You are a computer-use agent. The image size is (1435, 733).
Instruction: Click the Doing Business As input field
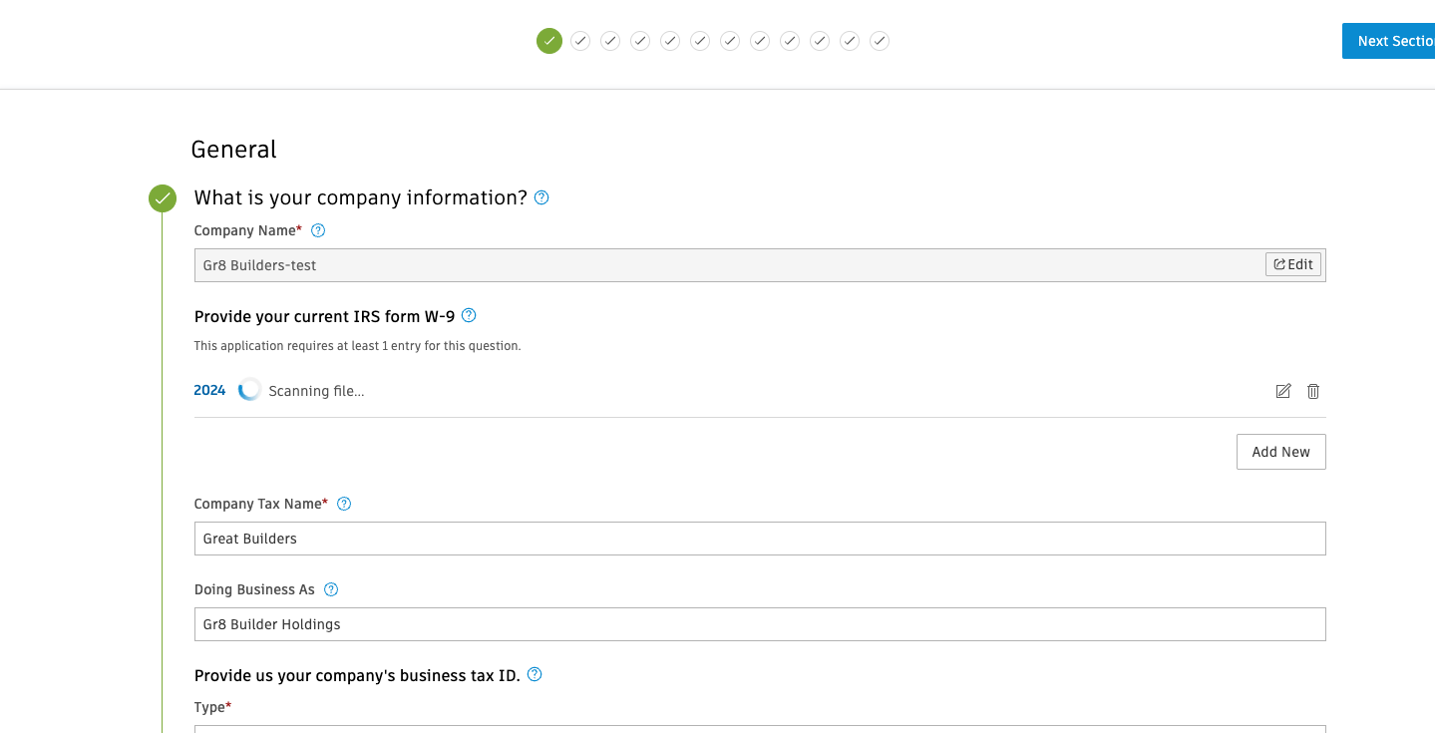(x=760, y=624)
